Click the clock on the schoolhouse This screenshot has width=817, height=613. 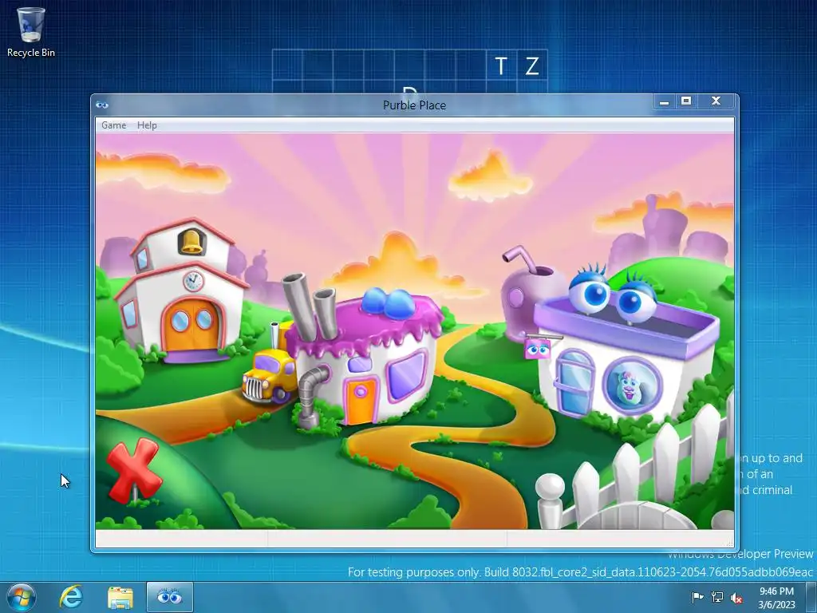(193, 282)
